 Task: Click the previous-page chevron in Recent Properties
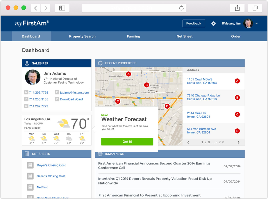click(188, 142)
